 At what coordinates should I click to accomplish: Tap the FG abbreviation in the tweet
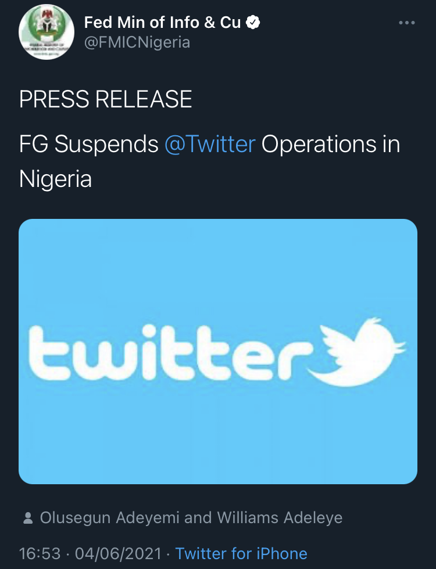tap(34, 144)
